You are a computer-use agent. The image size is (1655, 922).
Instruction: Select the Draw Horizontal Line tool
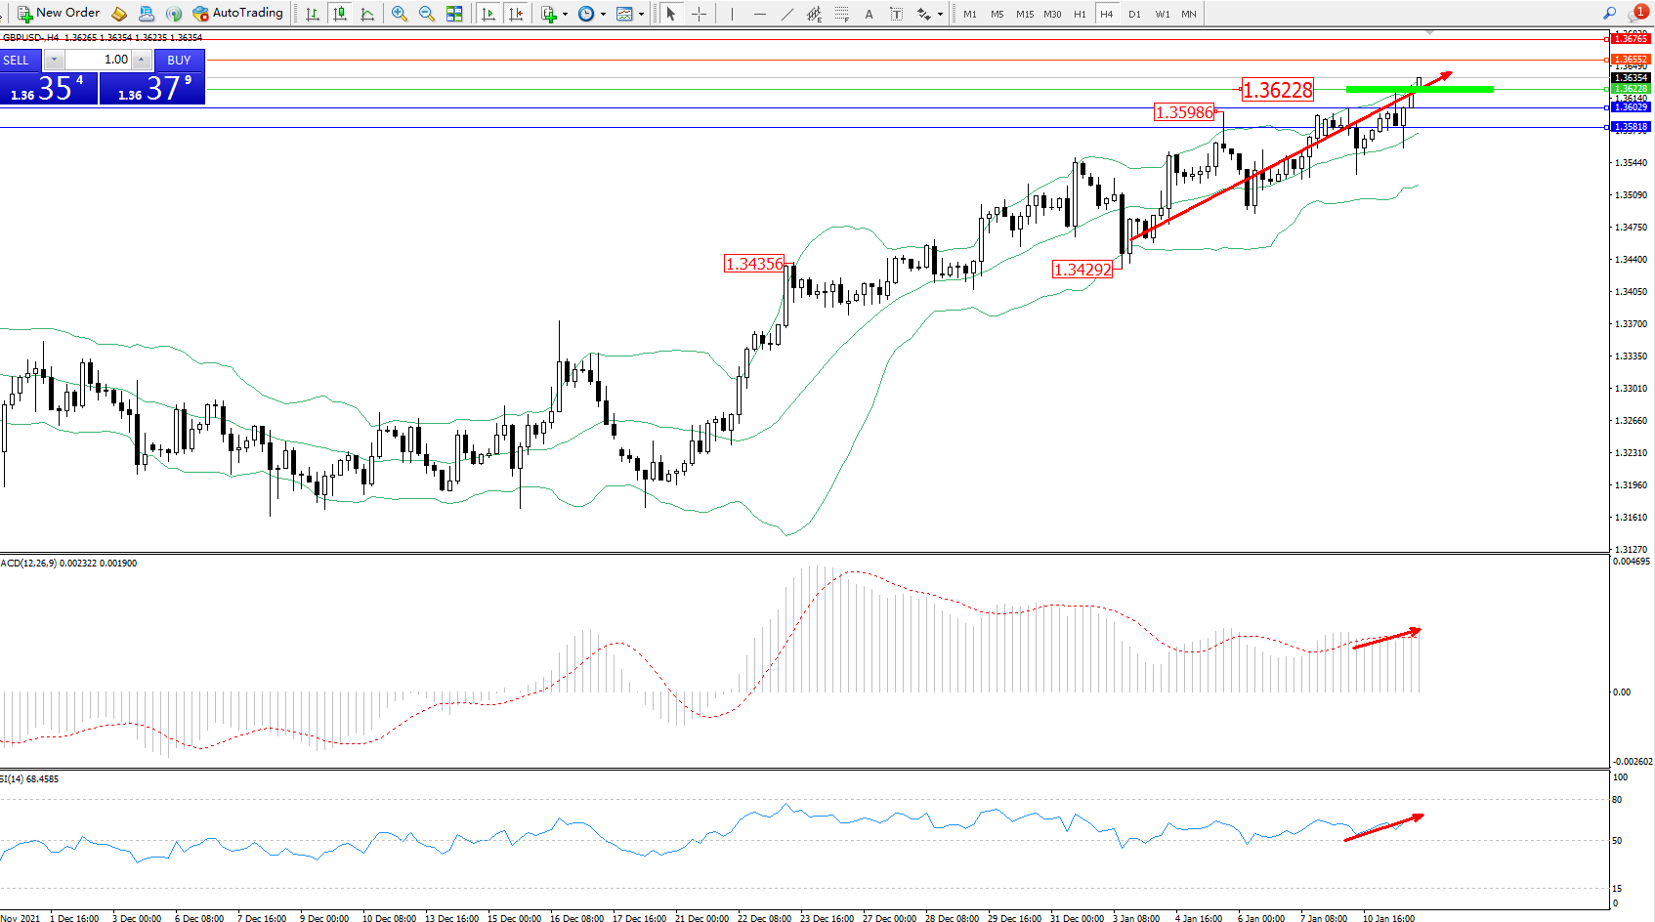coord(760,14)
